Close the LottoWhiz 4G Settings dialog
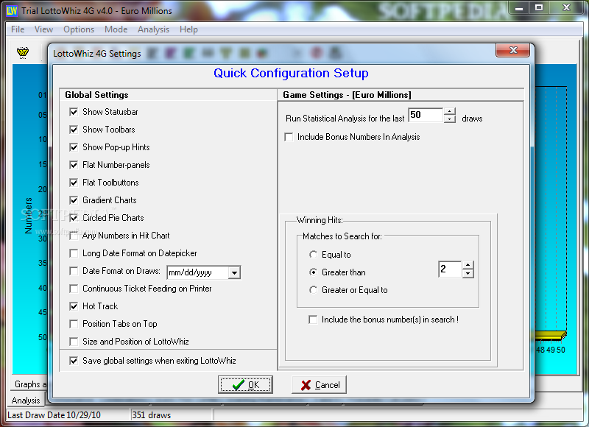Viewport: 589px width, 427px height. pos(512,50)
